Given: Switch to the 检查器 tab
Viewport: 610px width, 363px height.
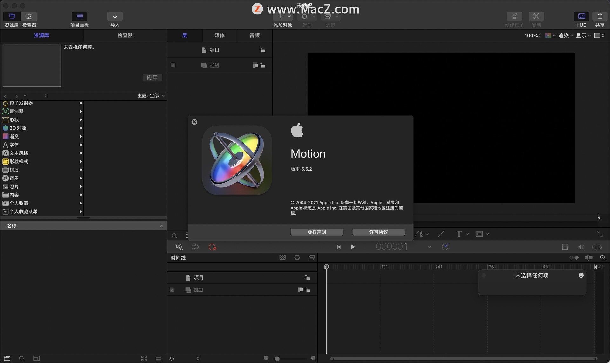Looking at the screenshot, I should [125, 36].
